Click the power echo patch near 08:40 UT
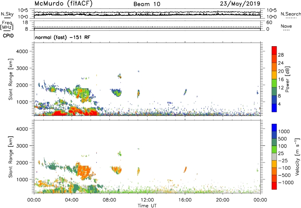The height and width of the screenshot is (208, 301). (116, 92)
